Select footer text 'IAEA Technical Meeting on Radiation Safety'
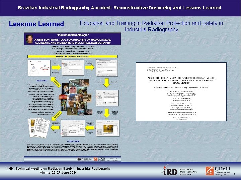241x180 pixels. [59, 169]
